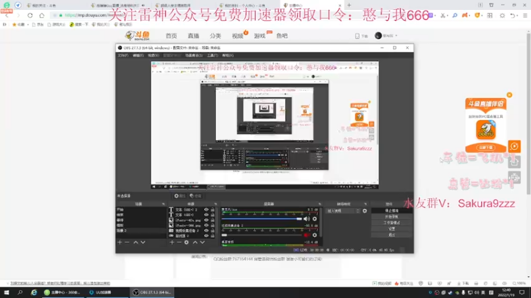The width and height of the screenshot is (531, 298).
Task: Hide the 文本 (GDI+) source
Action: [206, 215]
